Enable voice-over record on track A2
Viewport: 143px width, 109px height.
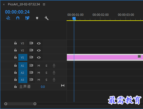(x=54, y=73)
